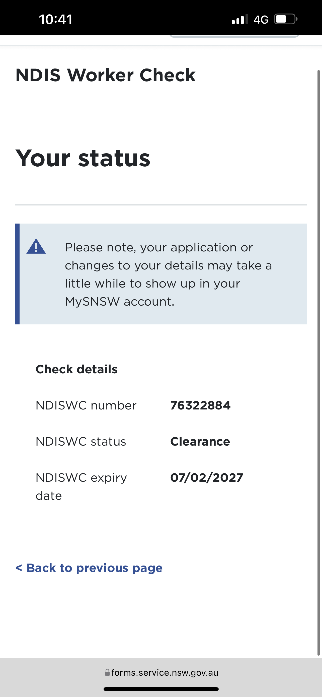Tap the 'NDISWC number' label
322x697 pixels.
coord(86,406)
